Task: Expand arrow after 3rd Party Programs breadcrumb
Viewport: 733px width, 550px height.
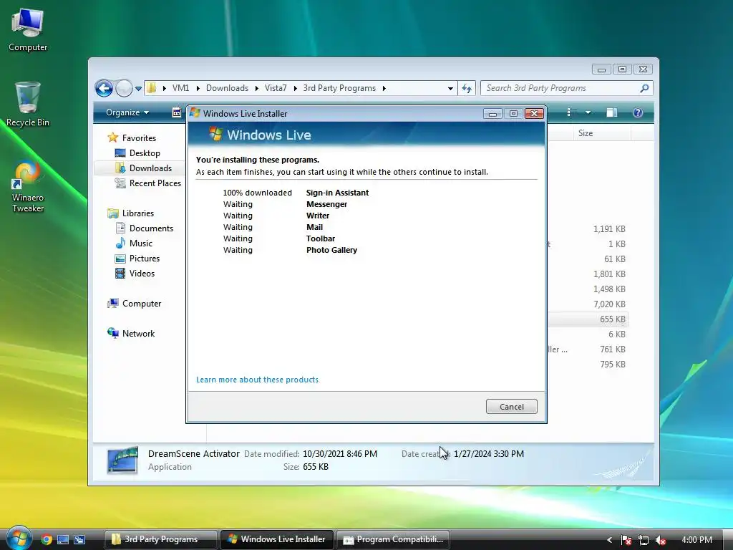Action: pyautogui.click(x=384, y=88)
